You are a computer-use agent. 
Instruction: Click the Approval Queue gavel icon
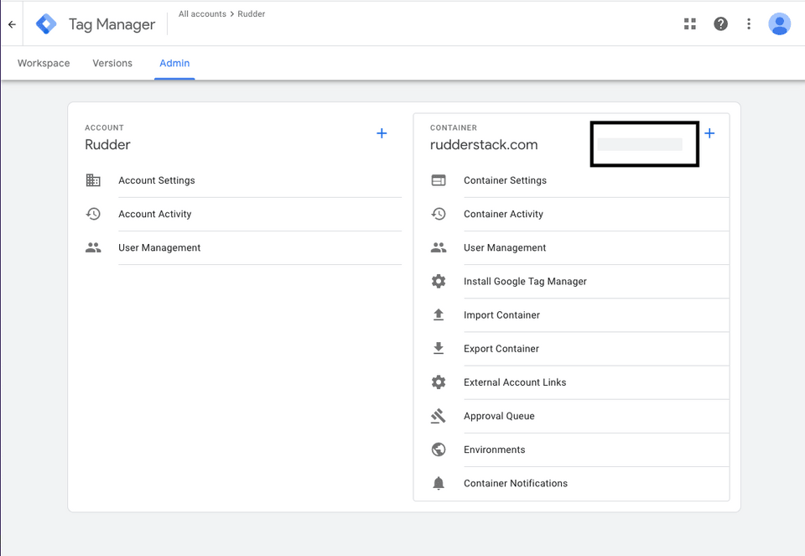[x=439, y=416]
